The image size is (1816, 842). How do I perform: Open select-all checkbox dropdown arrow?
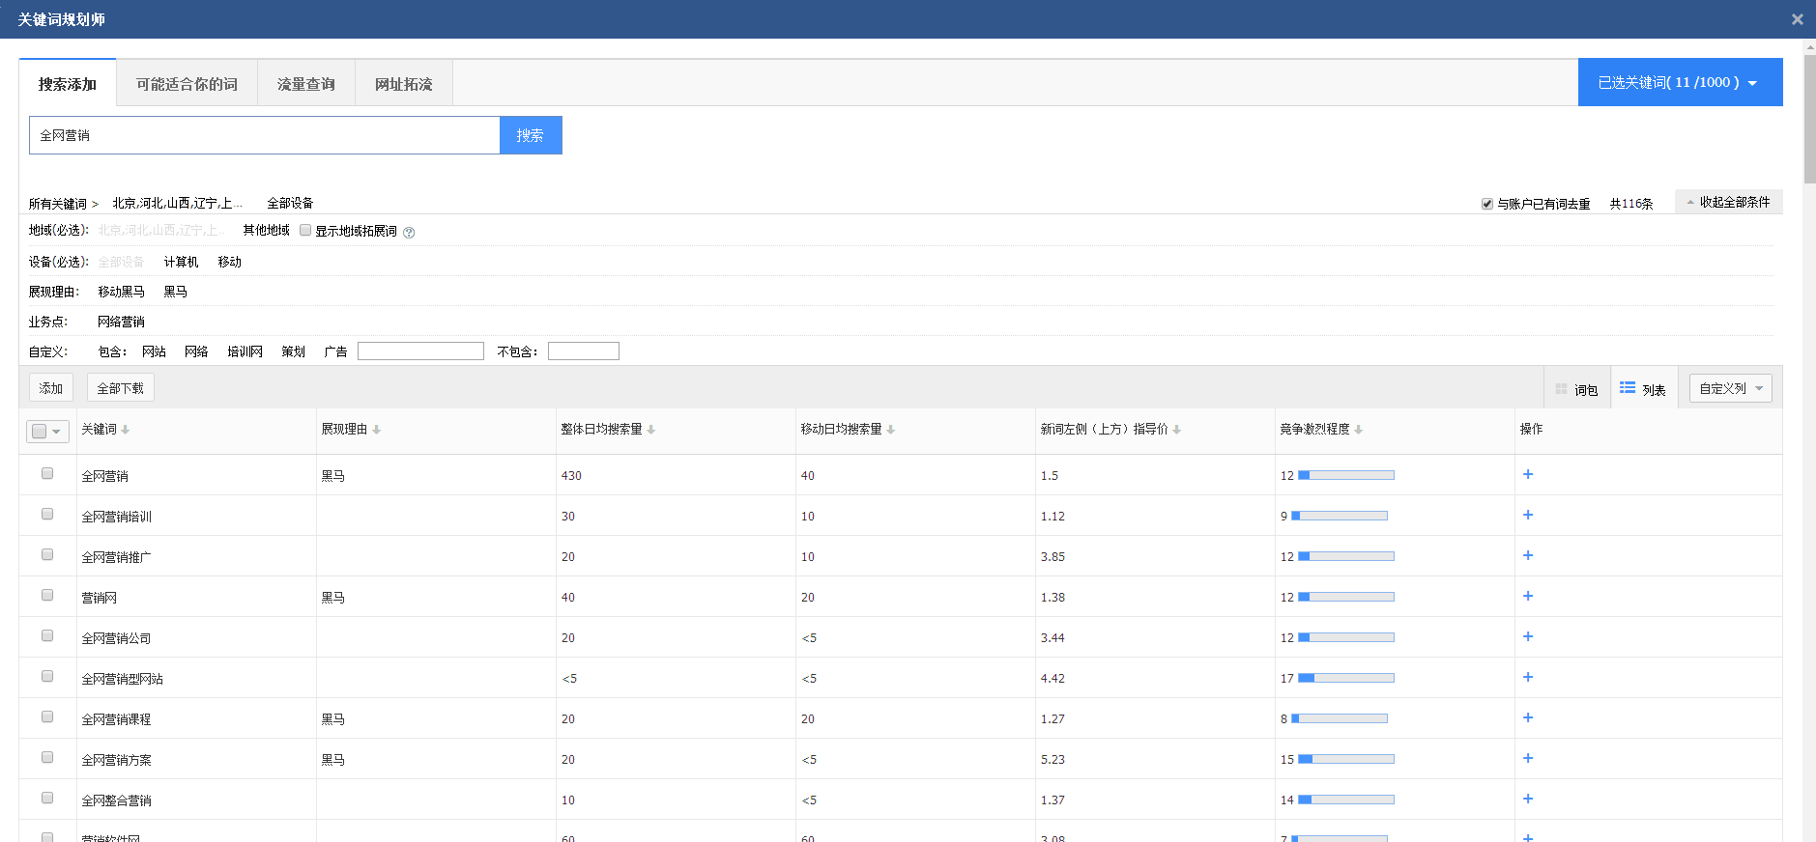[x=57, y=432]
